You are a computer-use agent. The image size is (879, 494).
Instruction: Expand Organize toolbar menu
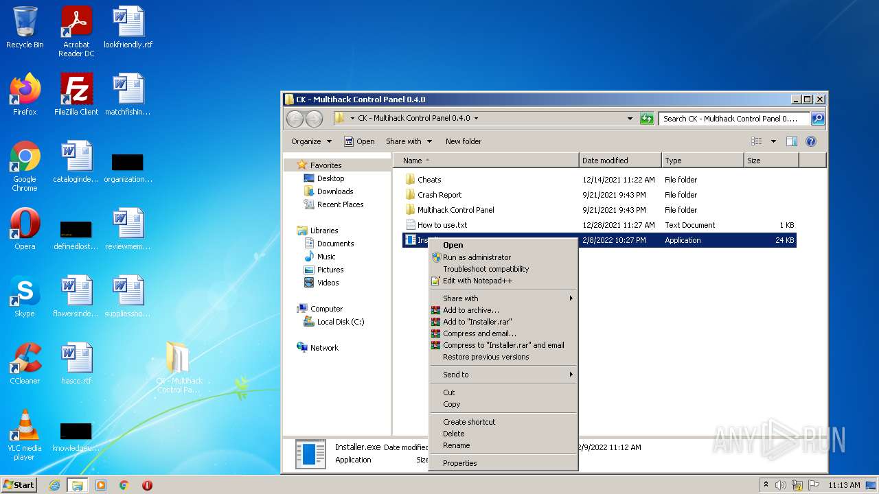click(x=311, y=141)
